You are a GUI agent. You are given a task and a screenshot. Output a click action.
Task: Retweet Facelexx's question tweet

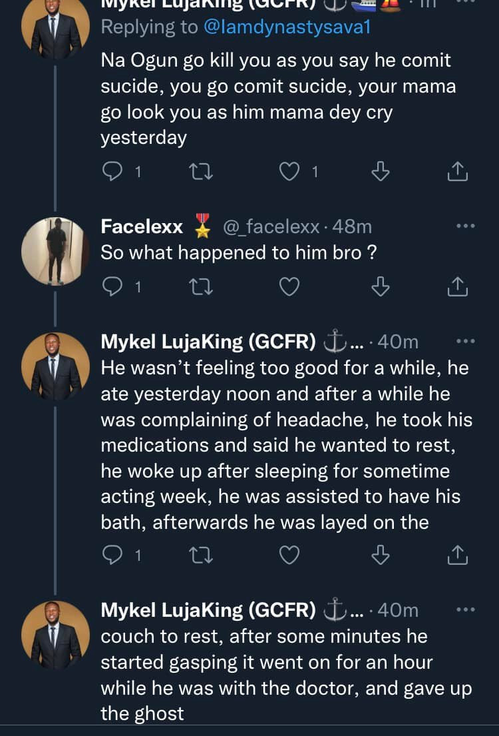point(198,286)
